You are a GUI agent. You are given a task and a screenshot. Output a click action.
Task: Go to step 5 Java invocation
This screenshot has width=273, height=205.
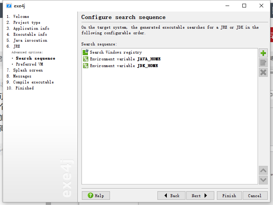click(27, 41)
